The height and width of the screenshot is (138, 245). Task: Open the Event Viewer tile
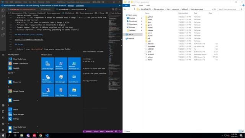point(61,90)
